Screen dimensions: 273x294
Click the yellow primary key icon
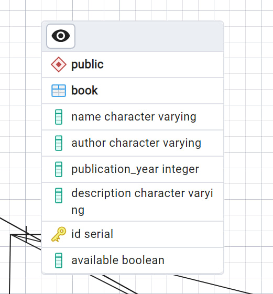tap(59, 234)
